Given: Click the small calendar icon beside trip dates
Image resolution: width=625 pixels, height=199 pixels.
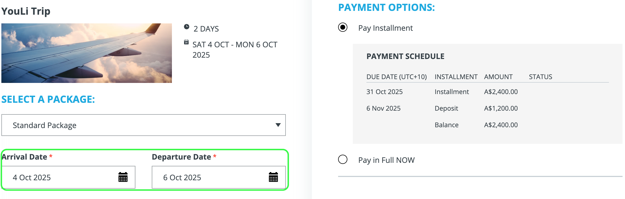Looking at the screenshot, I should [186, 42].
